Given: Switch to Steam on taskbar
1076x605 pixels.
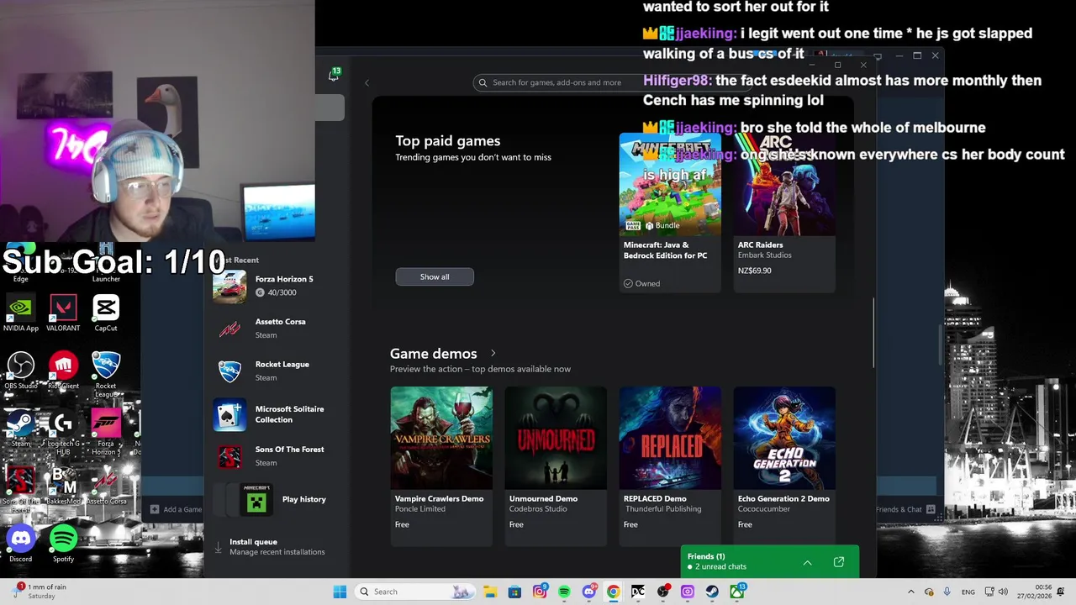Looking at the screenshot, I should point(712,592).
